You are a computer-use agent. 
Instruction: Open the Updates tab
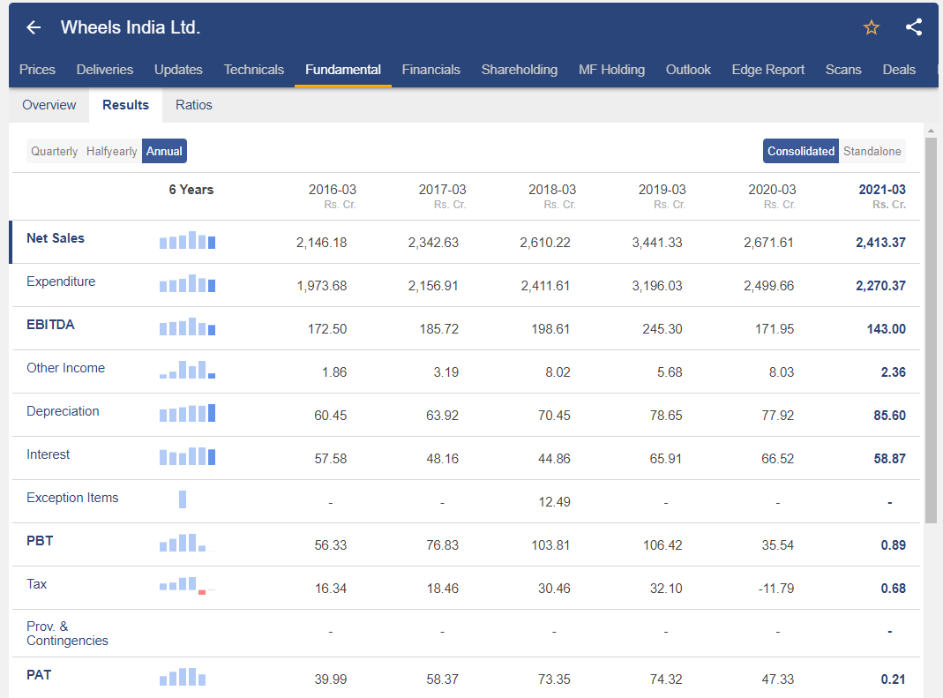pos(178,70)
